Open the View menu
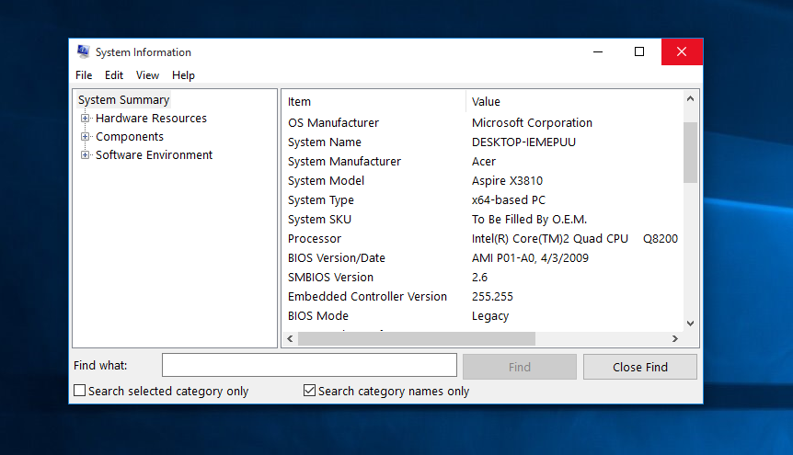This screenshot has width=793, height=455. tap(147, 75)
